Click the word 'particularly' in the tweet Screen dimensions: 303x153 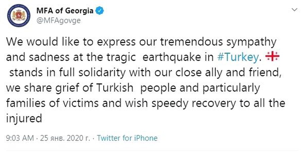(x=232, y=89)
